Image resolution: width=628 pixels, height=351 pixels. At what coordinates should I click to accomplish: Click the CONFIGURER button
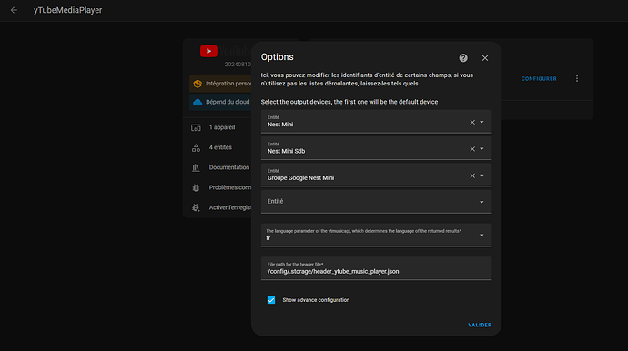tap(539, 79)
